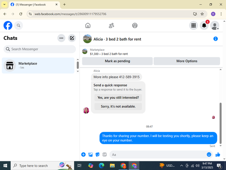Click the browser back arrow
Image resolution: width=226 pixels, height=170 pixels.
pyautogui.click(x=5, y=14)
